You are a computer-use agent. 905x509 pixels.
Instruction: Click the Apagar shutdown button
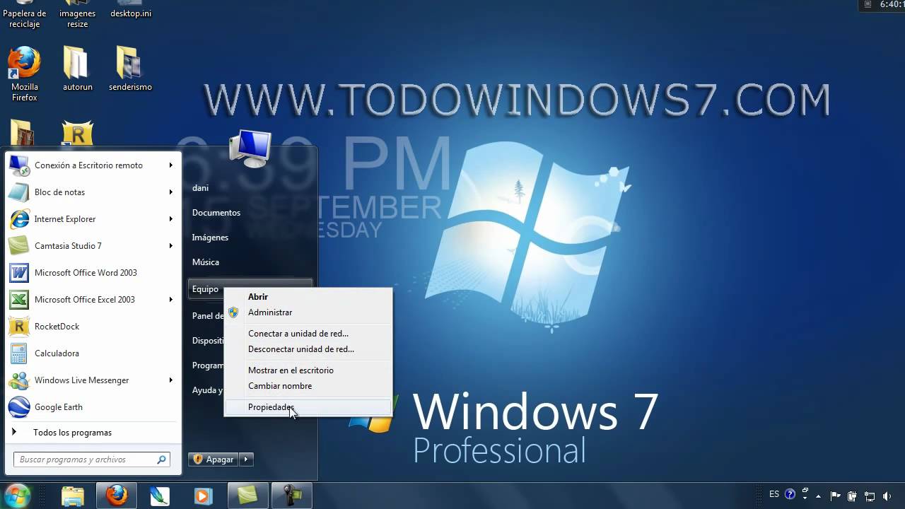pos(214,460)
